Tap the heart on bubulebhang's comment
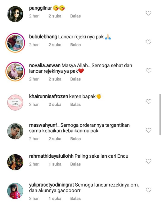The height and width of the screenshot is (208, 161). pyautogui.click(x=149, y=42)
